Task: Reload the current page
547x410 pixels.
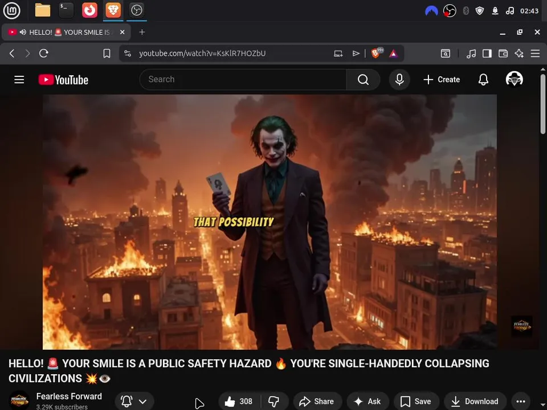Action: (44, 54)
